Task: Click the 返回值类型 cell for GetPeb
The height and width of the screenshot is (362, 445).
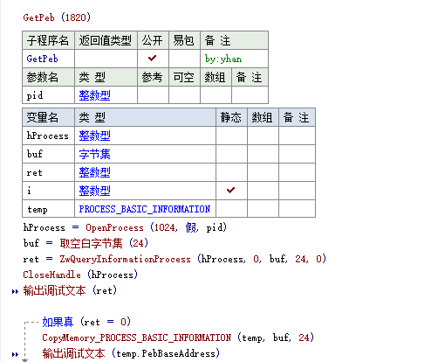Action: (x=106, y=59)
